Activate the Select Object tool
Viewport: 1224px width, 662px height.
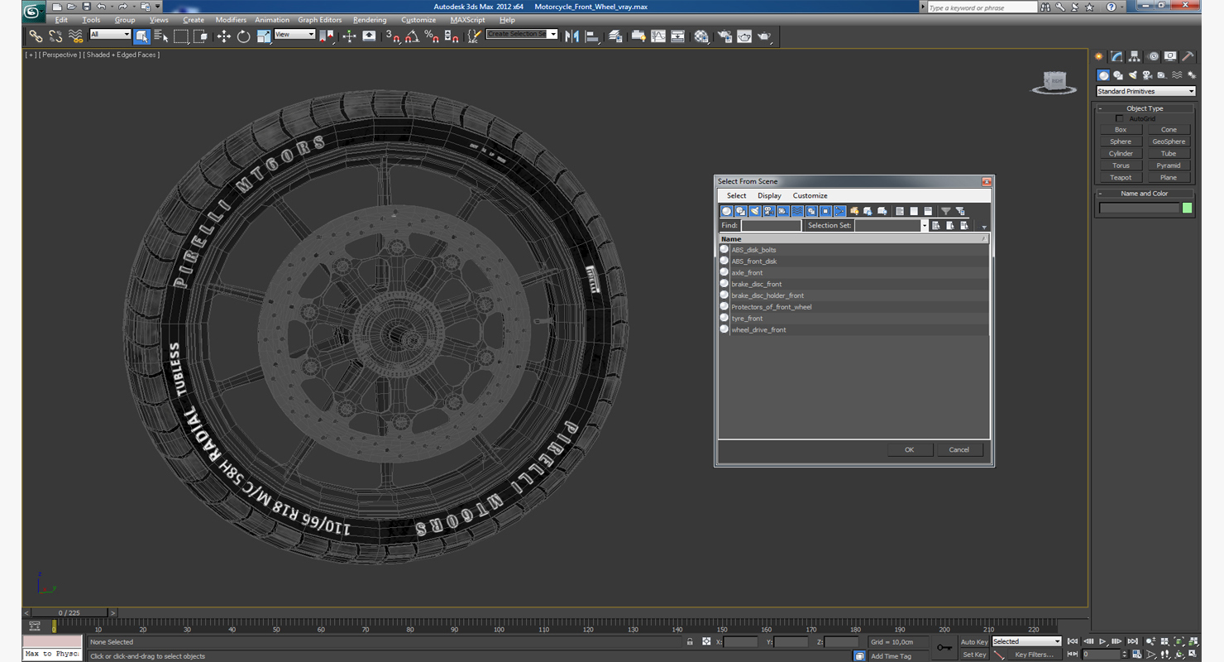point(141,36)
